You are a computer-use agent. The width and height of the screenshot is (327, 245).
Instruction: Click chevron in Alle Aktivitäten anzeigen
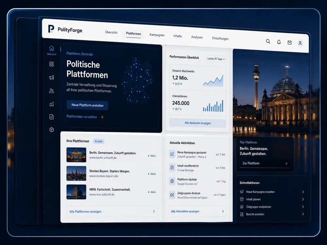[x=223, y=211]
